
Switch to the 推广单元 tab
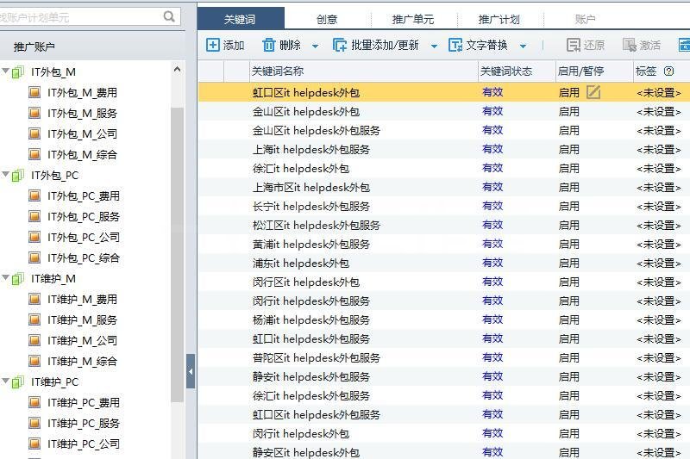(x=413, y=19)
